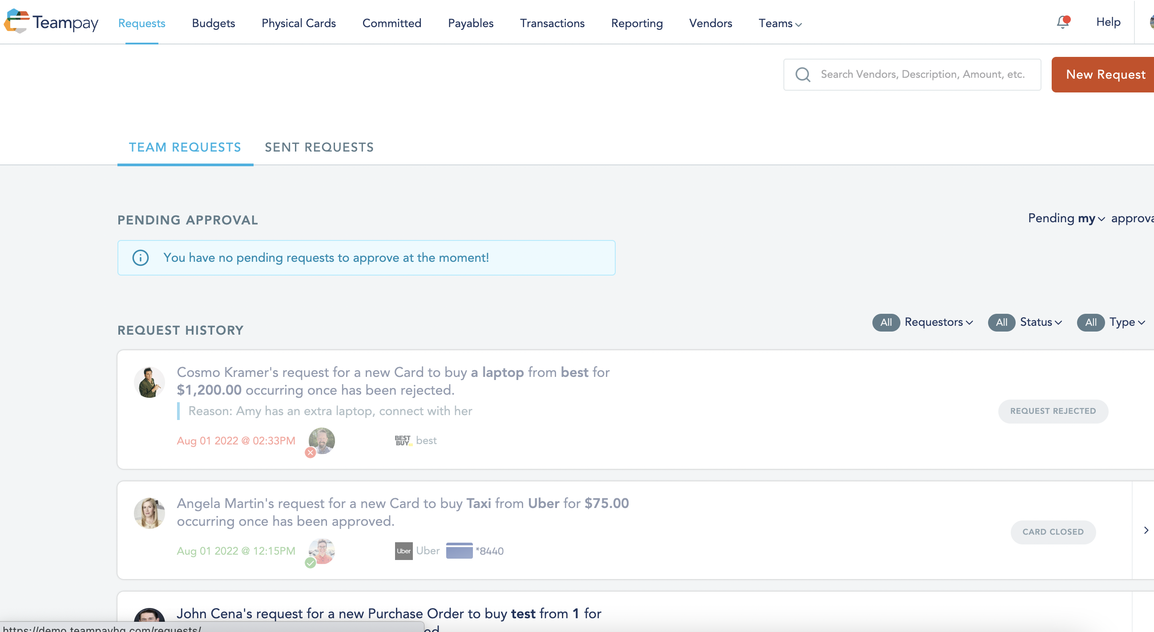Viewport: 1154px width, 632px height.
Task: Click the 'best' vendor name
Action: pyautogui.click(x=426, y=440)
